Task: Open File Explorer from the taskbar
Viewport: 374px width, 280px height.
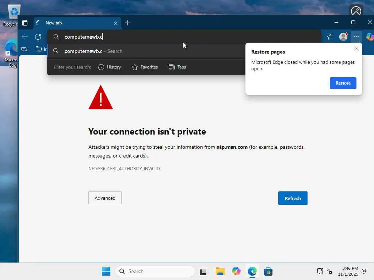Action: (220, 271)
